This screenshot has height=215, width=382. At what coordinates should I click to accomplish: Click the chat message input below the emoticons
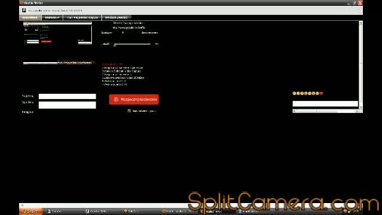pos(325,104)
